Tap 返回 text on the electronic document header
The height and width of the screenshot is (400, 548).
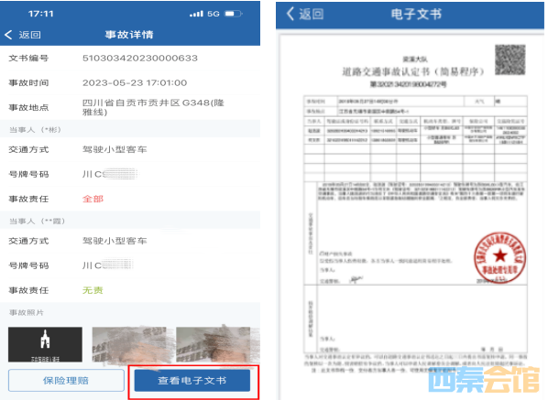pos(311,14)
